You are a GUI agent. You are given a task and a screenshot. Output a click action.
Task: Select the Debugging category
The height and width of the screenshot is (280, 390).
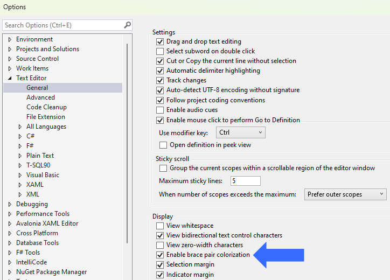[32, 204]
